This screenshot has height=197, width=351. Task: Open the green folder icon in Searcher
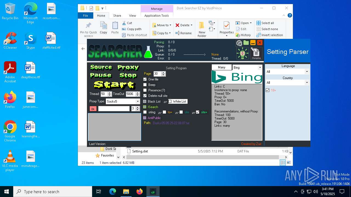pos(246,43)
